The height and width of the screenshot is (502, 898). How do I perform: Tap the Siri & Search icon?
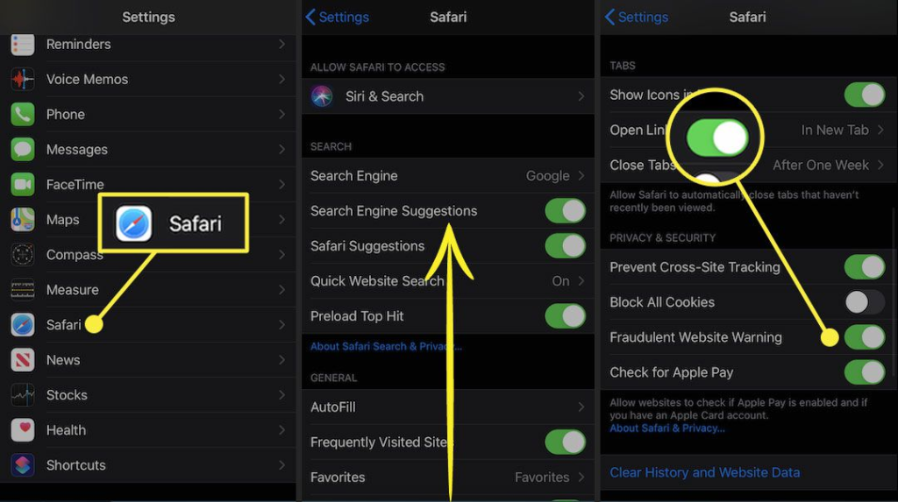click(322, 96)
